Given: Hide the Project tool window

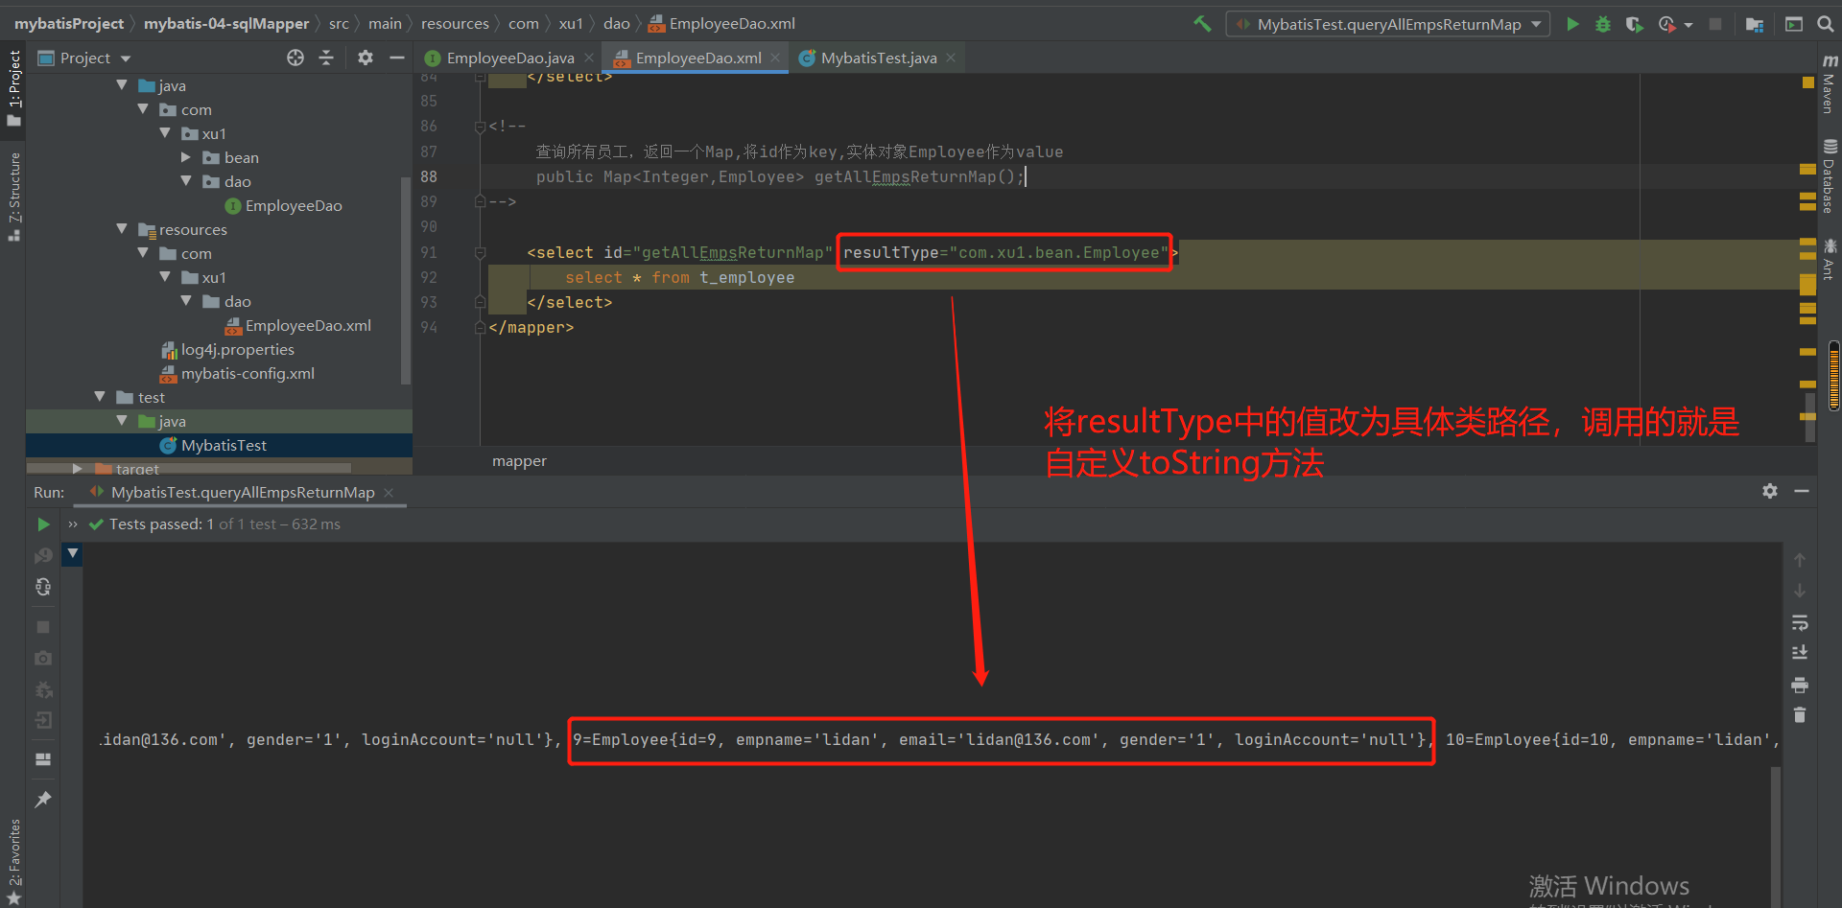Looking at the screenshot, I should [x=396, y=58].
